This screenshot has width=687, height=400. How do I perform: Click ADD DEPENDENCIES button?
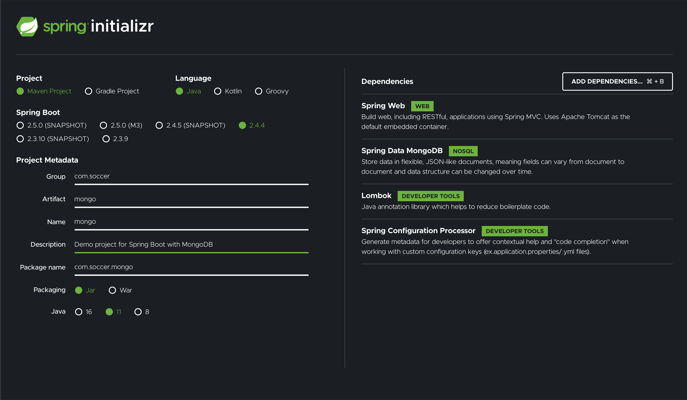pyautogui.click(x=617, y=81)
